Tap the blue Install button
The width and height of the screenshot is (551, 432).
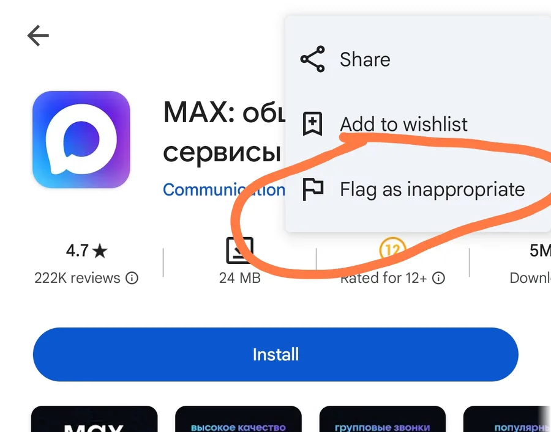point(275,354)
